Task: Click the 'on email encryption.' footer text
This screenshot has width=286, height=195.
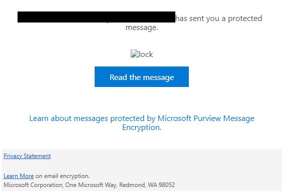Action: point(63,176)
